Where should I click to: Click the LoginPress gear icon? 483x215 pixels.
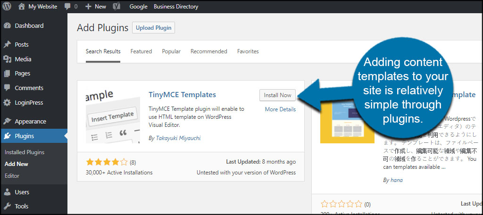click(x=8, y=103)
